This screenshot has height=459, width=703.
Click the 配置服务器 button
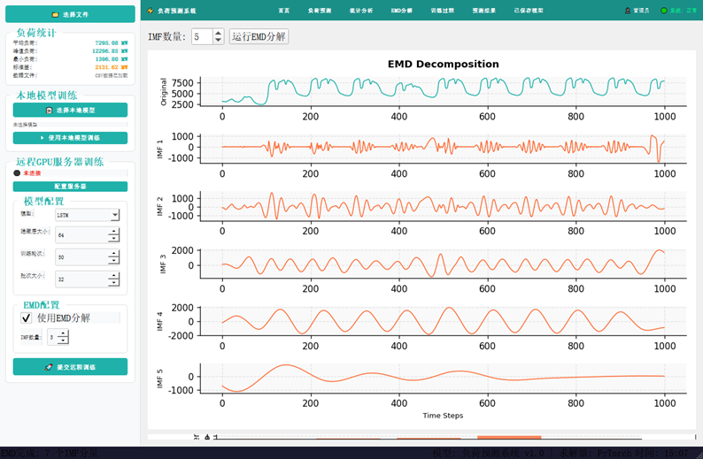point(70,187)
